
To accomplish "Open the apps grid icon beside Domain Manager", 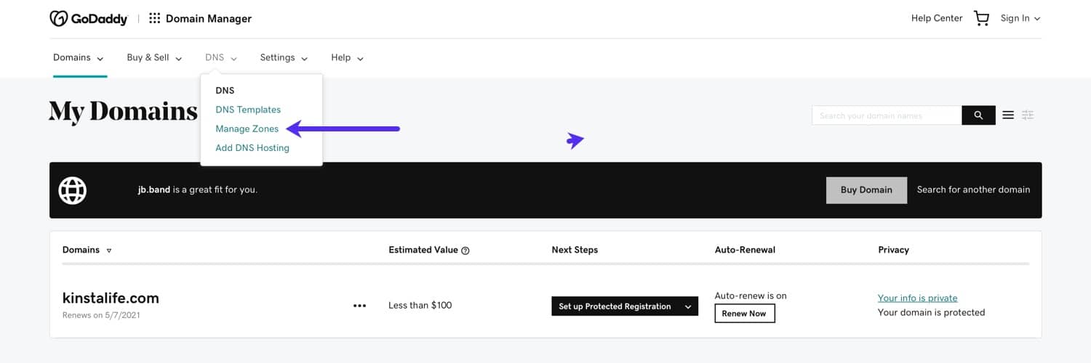I will coord(154,19).
